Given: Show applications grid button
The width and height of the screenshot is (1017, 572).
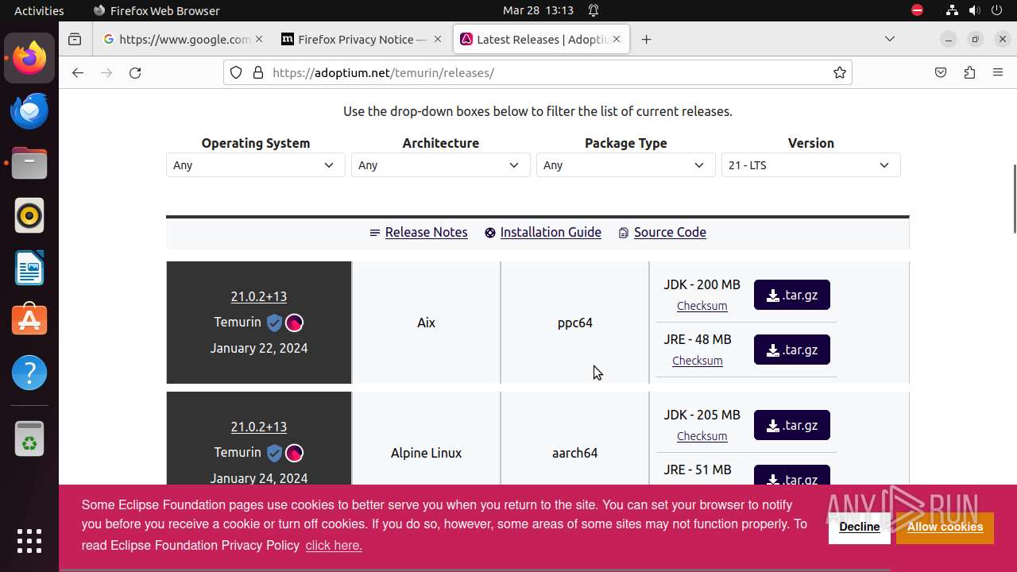Looking at the screenshot, I should click(29, 541).
